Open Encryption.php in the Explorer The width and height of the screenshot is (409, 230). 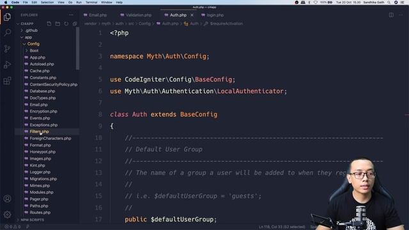click(43, 111)
